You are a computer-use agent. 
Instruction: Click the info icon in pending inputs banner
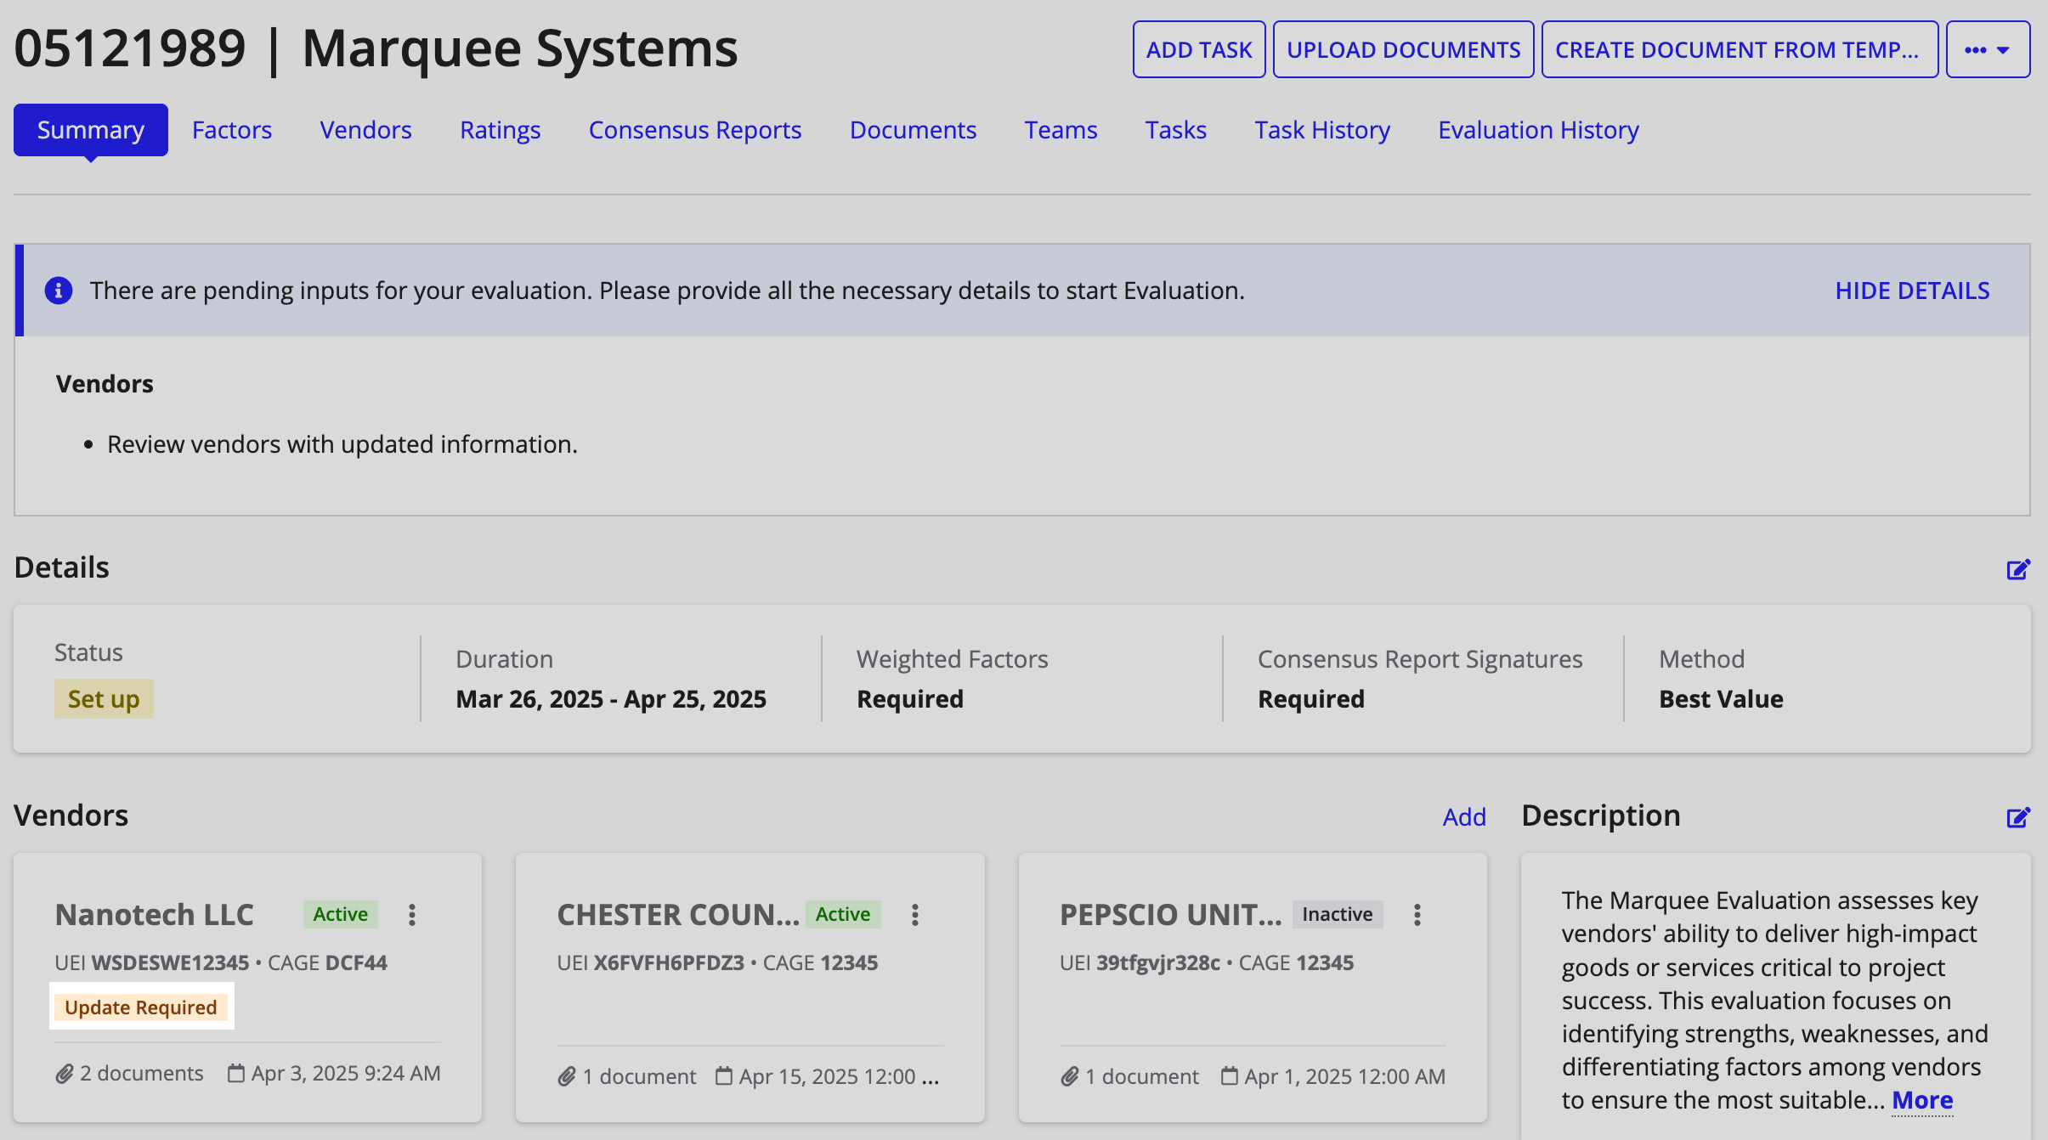(58, 291)
